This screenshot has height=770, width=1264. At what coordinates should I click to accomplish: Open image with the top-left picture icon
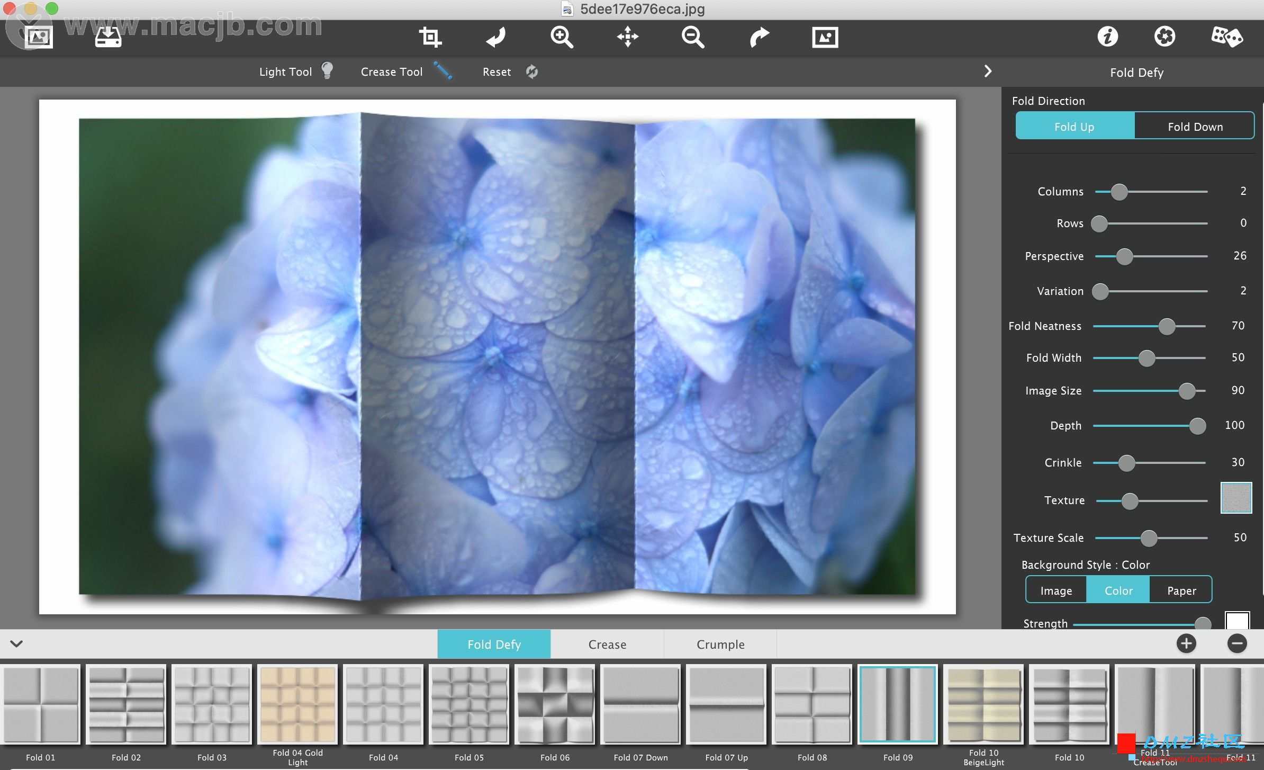(x=39, y=37)
